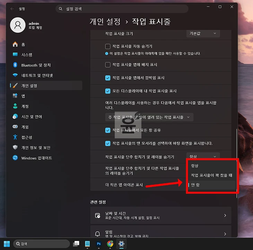The width and height of the screenshot is (253, 250).
Task: Open Task View on the taskbar
Action: 76,244
